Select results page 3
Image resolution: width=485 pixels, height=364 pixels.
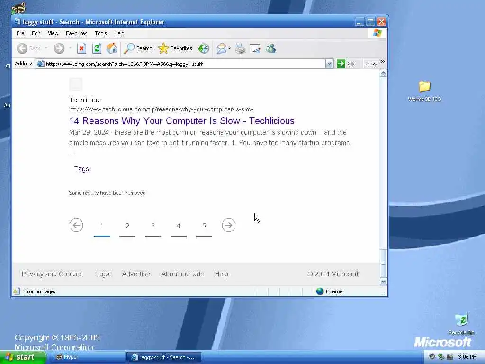(x=153, y=226)
